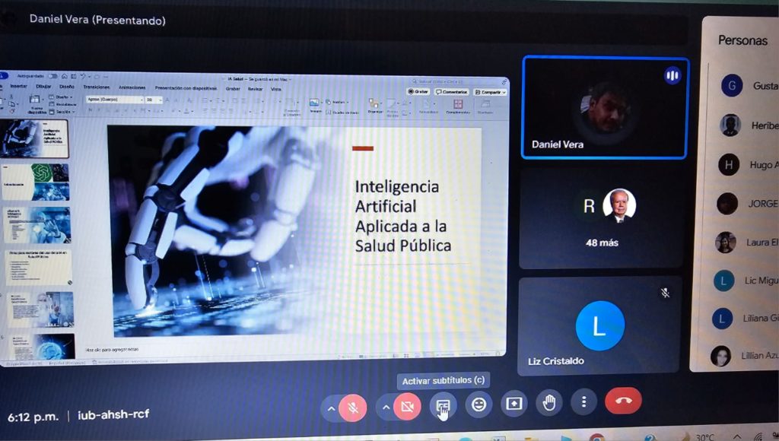Image resolution: width=779 pixels, height=441 pixels.
Task: Click Laura's avatar in the Personas list
Action: click(726, 243)
